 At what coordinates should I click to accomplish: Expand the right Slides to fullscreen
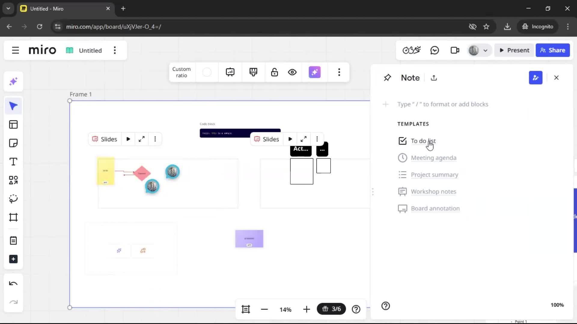[304, 139]
